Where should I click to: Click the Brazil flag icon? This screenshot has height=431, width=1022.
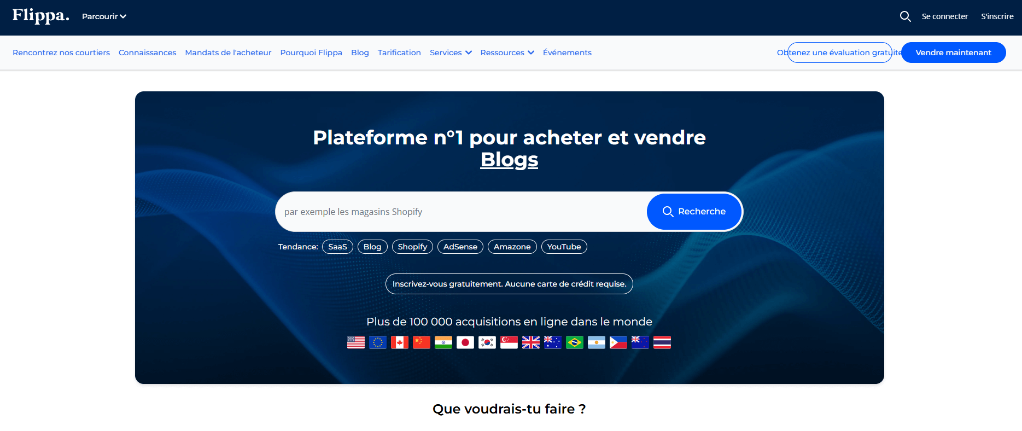coord(575,342)
